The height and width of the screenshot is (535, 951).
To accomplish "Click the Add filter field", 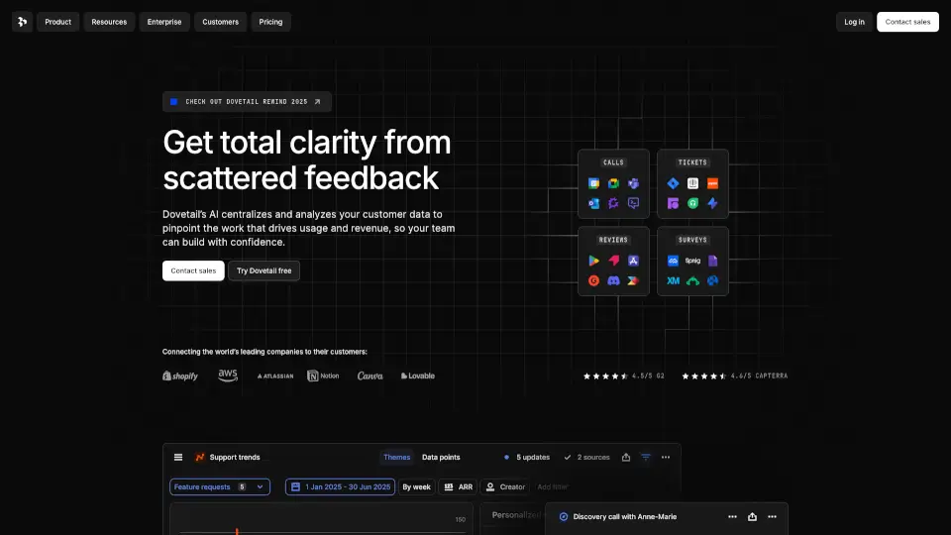I will [x=553, y=487].
